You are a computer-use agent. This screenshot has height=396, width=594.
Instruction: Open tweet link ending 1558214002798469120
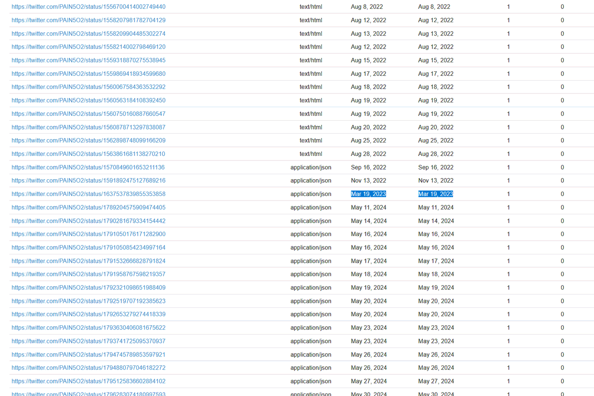click(x=89, y=47)
